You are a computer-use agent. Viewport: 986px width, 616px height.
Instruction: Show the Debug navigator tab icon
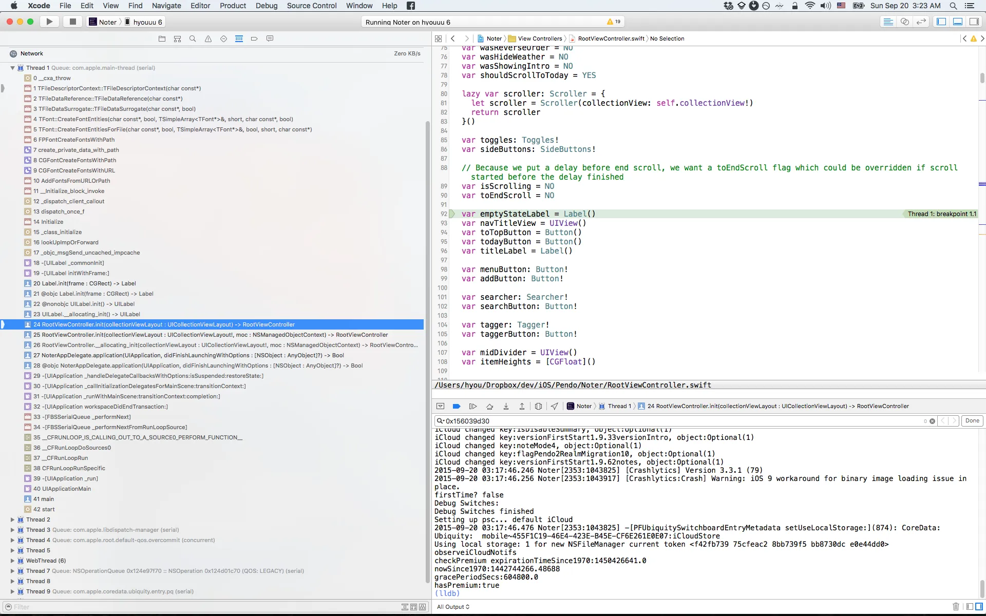[239, 38]
